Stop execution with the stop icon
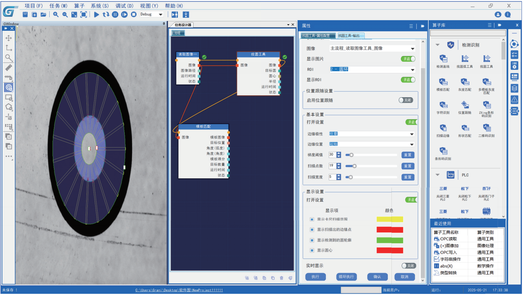This screenshot has height=295, width=523. (x=134, y=14)
